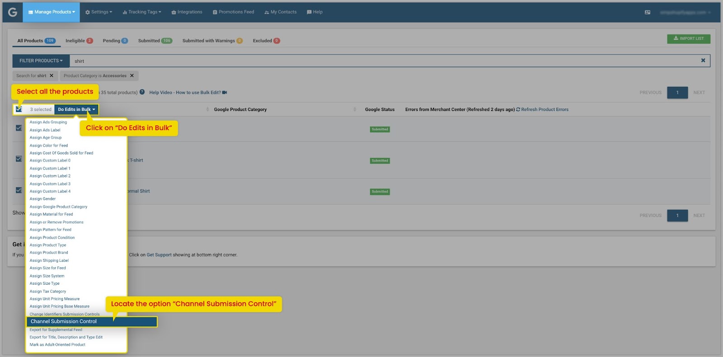Open My Contacts

coord(280,12)
